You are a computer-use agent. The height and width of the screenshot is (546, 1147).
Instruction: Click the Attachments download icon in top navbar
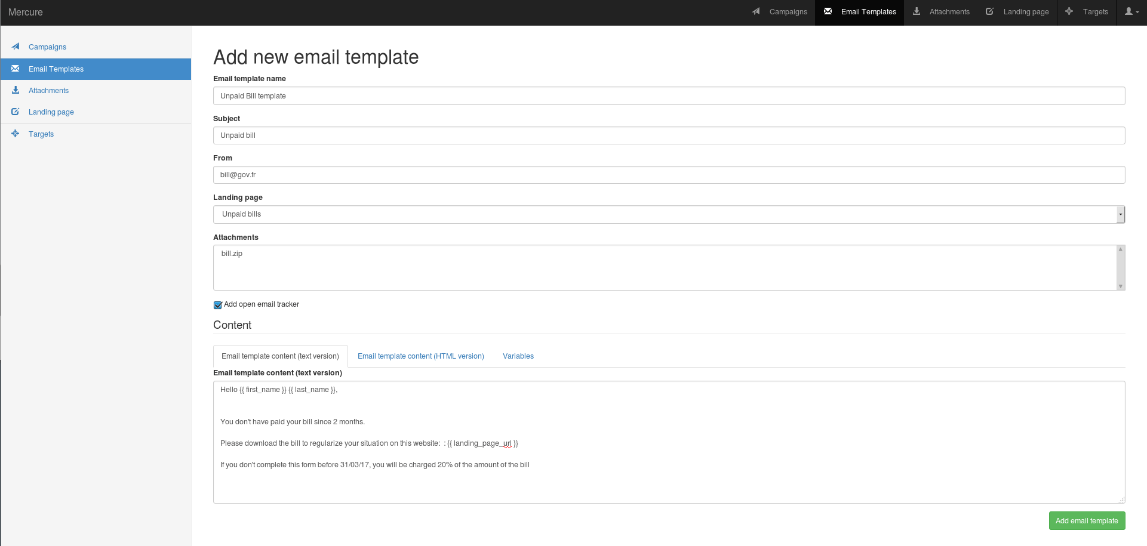tap(917, 11)
